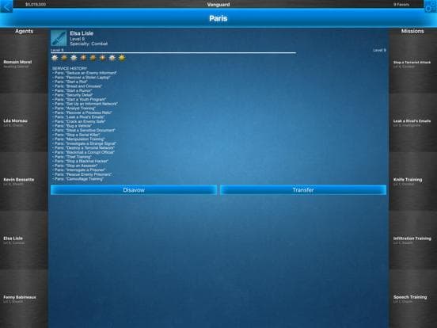437x328 pixels.
Task: Select agent Kevin Bessette
Action: [24, 181]
